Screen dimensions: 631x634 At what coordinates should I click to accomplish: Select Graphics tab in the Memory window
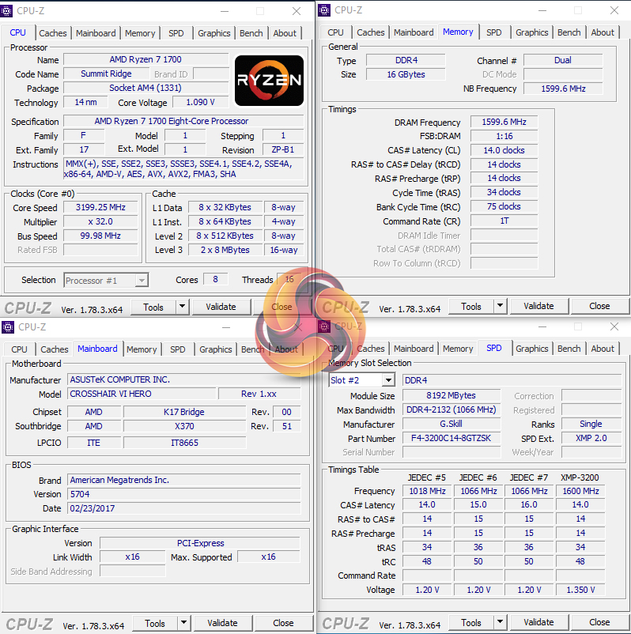coord(532,32)
